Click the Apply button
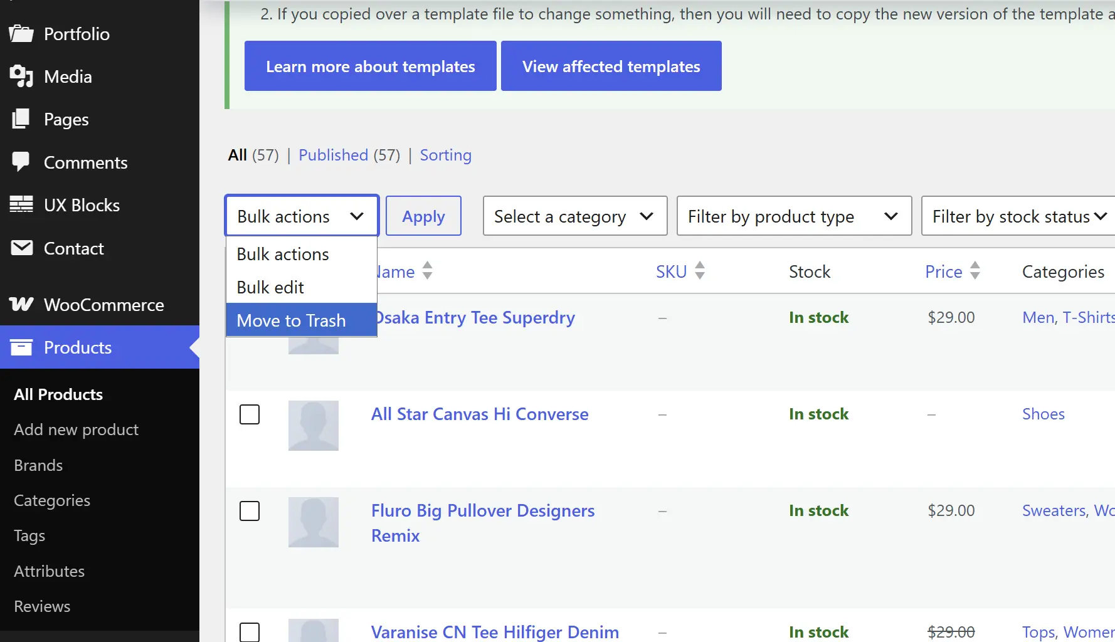 [x=423, y=216]
